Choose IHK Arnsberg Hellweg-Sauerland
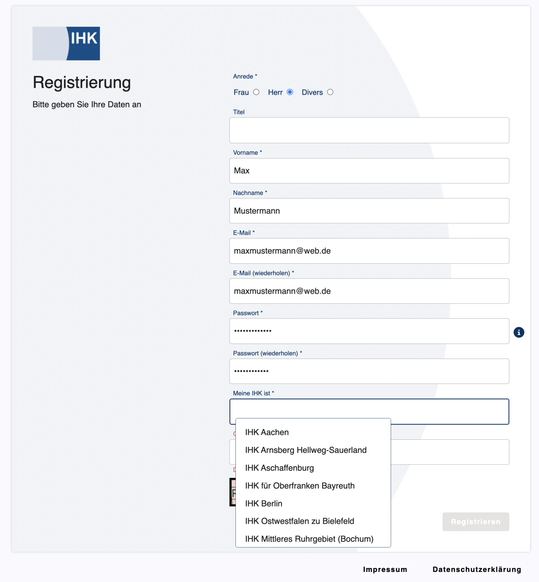539x582 pixels. tap(313, 450)
